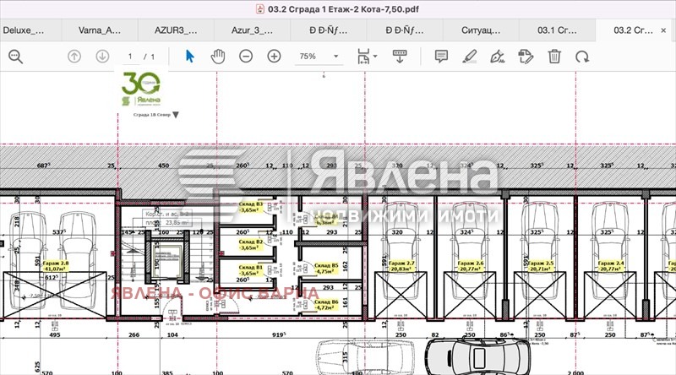Screen dimensions: 676x375
Task: Zoom out with the minus button
Action: (246, 57)
